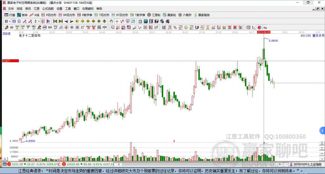Screen dimensions: 325x174
Task: Toggle the yellow grid table icon
Action: [x=248, y=27]
